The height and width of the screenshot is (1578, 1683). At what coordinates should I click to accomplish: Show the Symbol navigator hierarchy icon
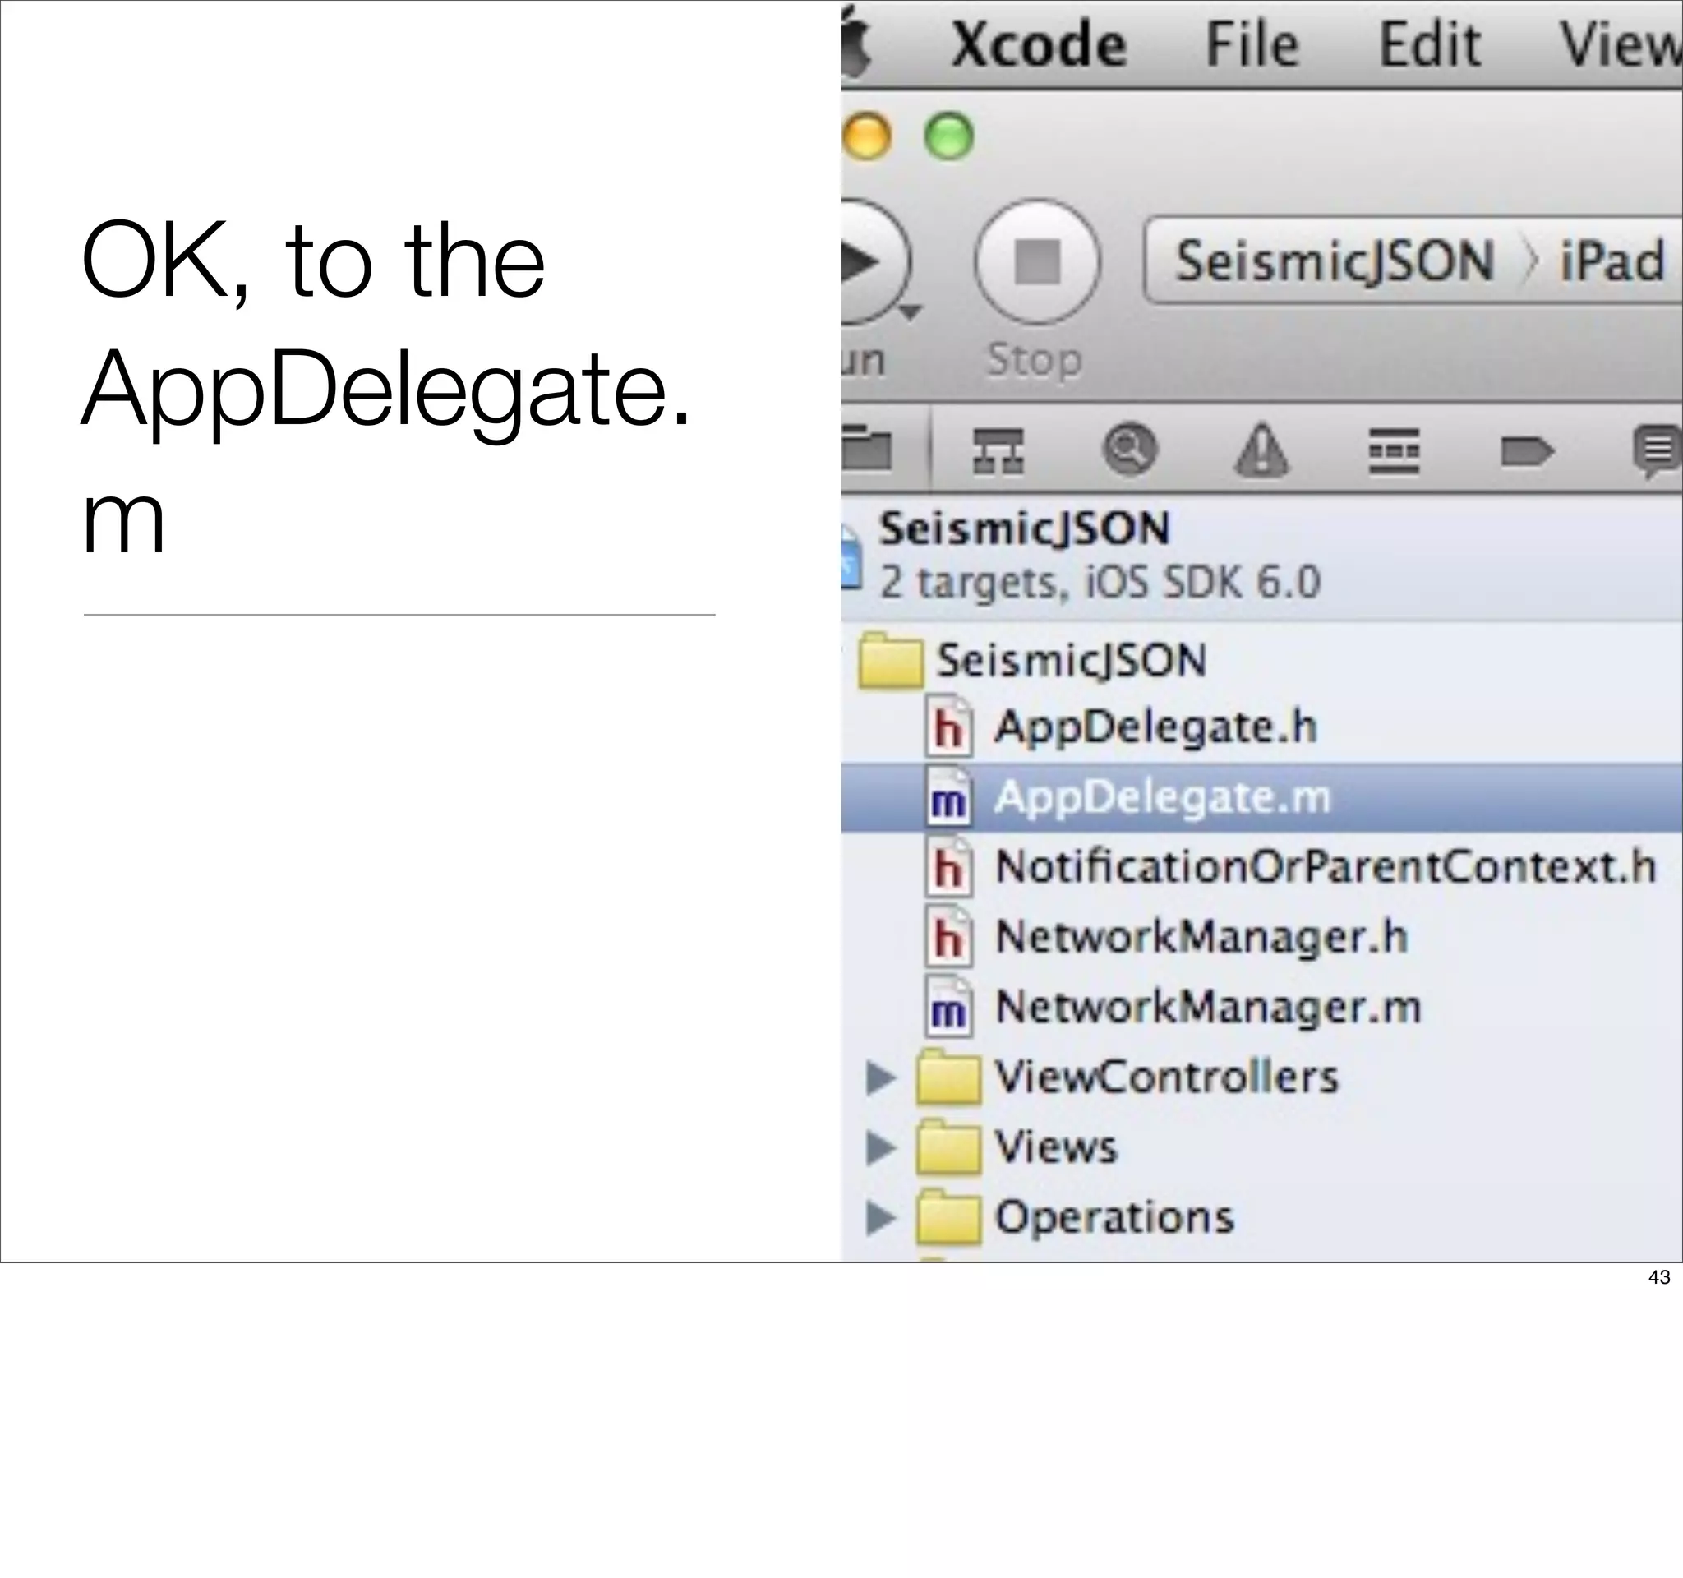point(998,450)
